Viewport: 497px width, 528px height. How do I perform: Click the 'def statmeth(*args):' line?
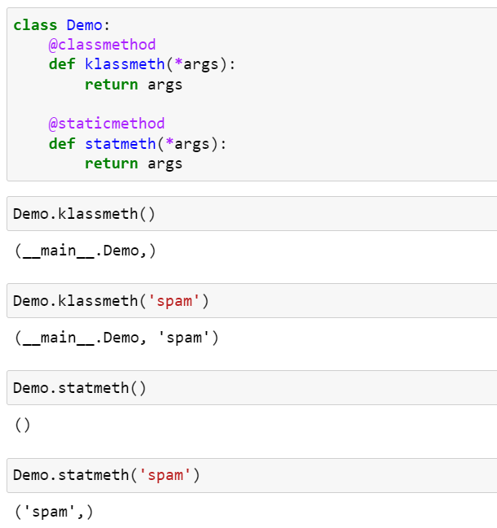point(138,144)
